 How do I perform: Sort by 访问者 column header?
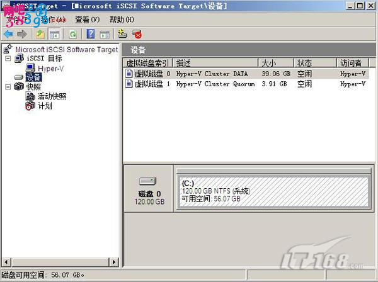tap(352, 63)
